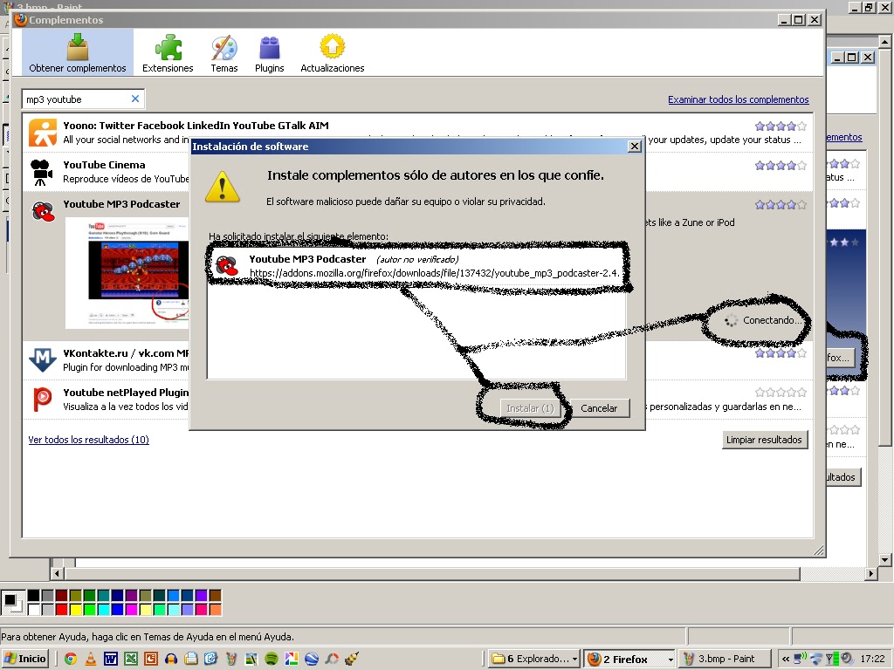The image size is (894, 670).
Task: Select the Youtube MP3 Podcaster install entry
Action: 416,265
